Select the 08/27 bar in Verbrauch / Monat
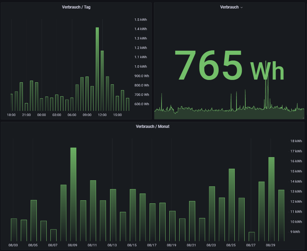Viewport: 307px width, 251px height. click(251, 236)
